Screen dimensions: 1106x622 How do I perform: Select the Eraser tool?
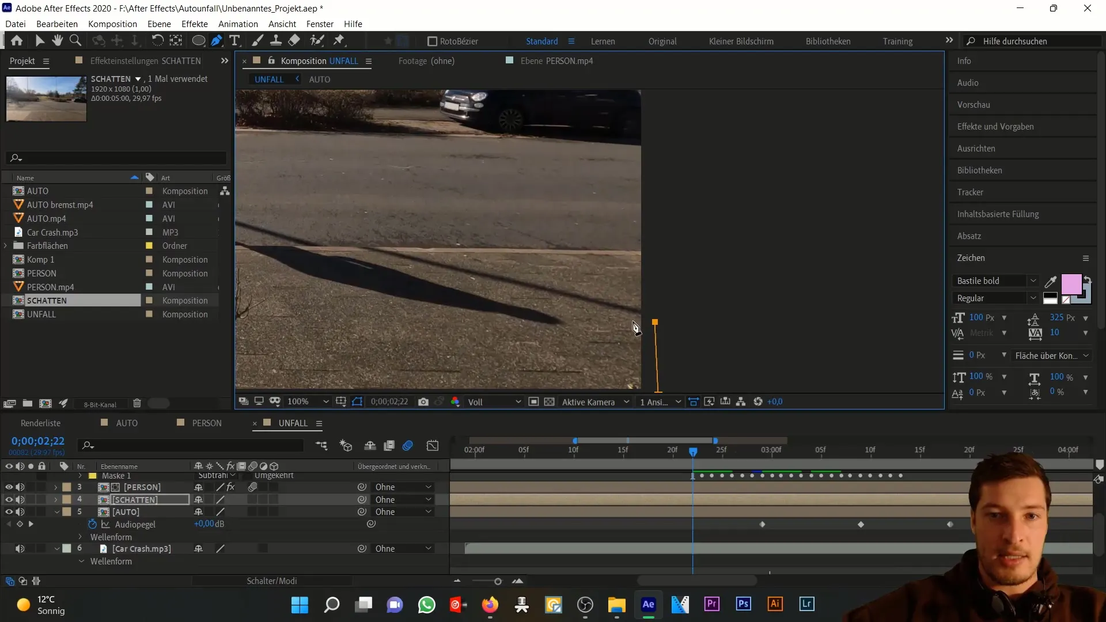[294, 41]
